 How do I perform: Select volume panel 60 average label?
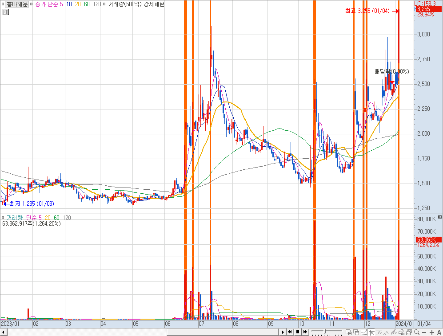point(56,218)
